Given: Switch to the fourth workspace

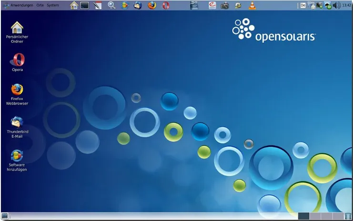Looking at the screenshot, I should pos(338,216).
